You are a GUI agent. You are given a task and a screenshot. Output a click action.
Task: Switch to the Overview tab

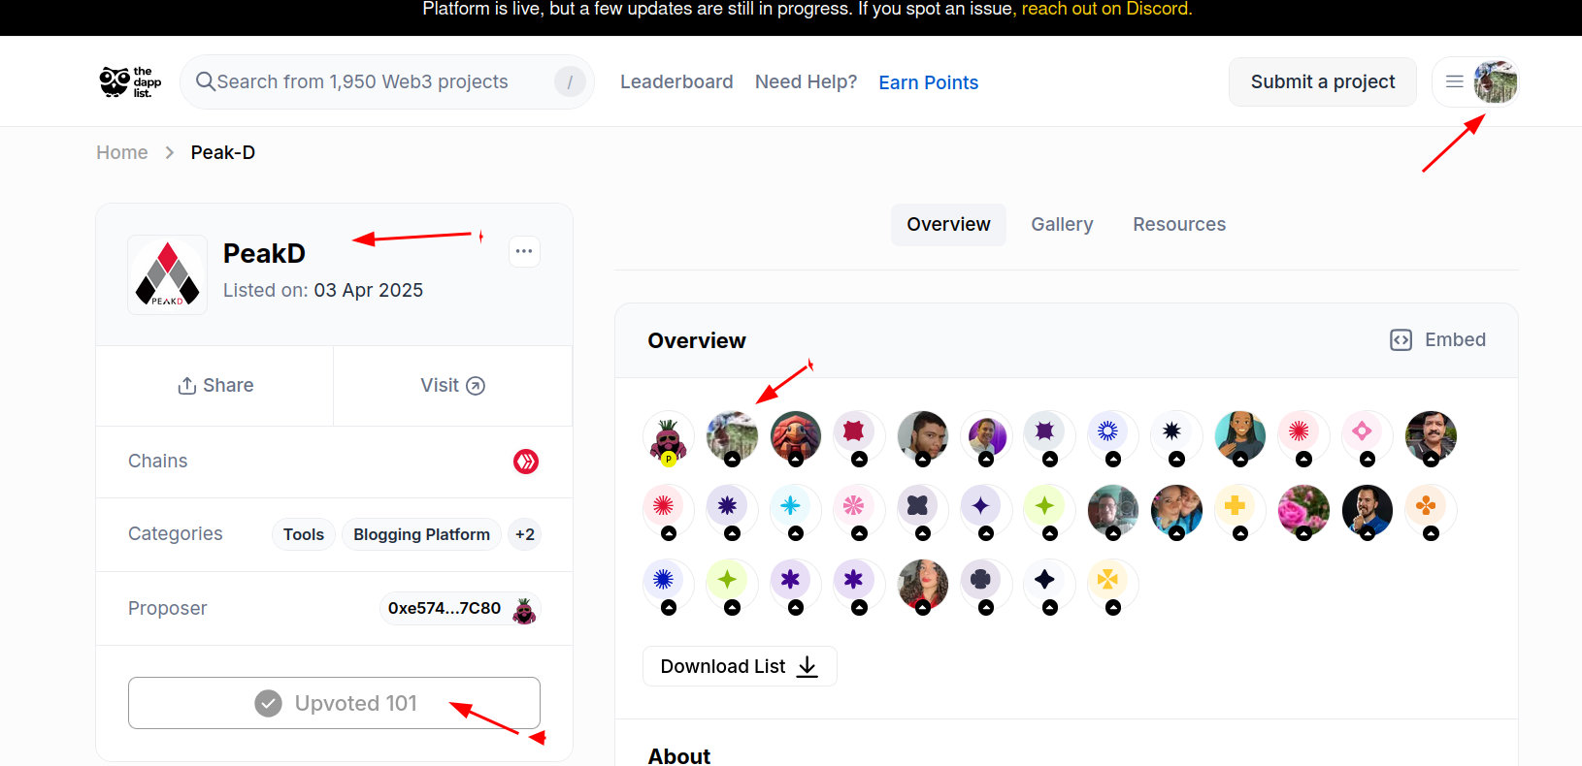point(948,225)
